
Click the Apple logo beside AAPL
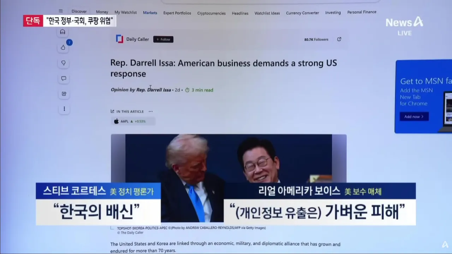tap(116, 121)
